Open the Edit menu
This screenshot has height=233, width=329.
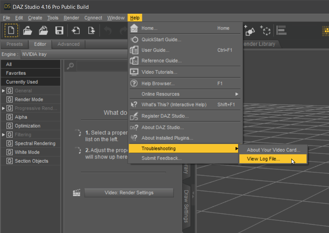(19, 18)
